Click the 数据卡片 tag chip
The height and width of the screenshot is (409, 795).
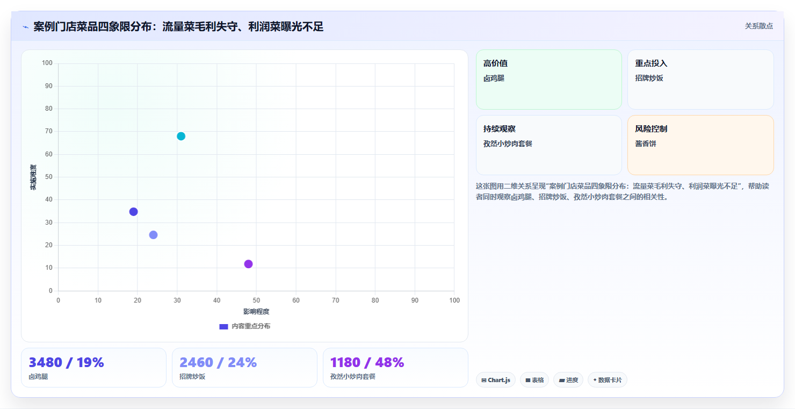pyautogui.click(x=607, y=380)
